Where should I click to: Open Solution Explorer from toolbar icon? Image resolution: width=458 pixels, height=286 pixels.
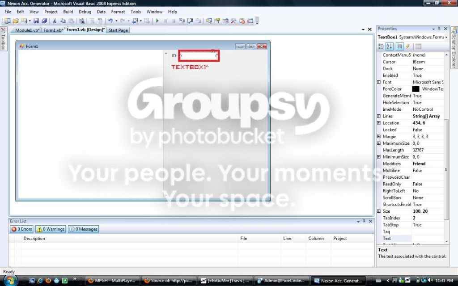click(209, 21)
